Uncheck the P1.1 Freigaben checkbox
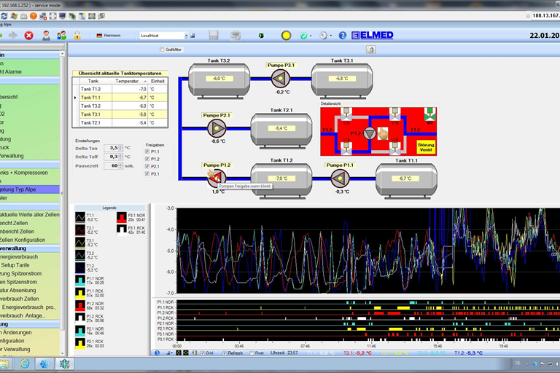 pyautogui.click(x=148, y=152)
